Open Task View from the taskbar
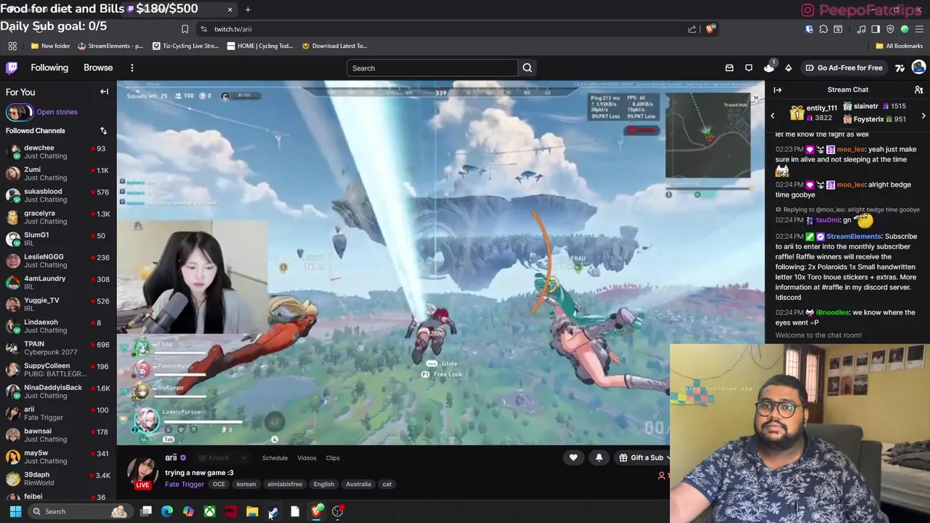The image size is (930, 523). pyautogui.click(x=146, y=511)
